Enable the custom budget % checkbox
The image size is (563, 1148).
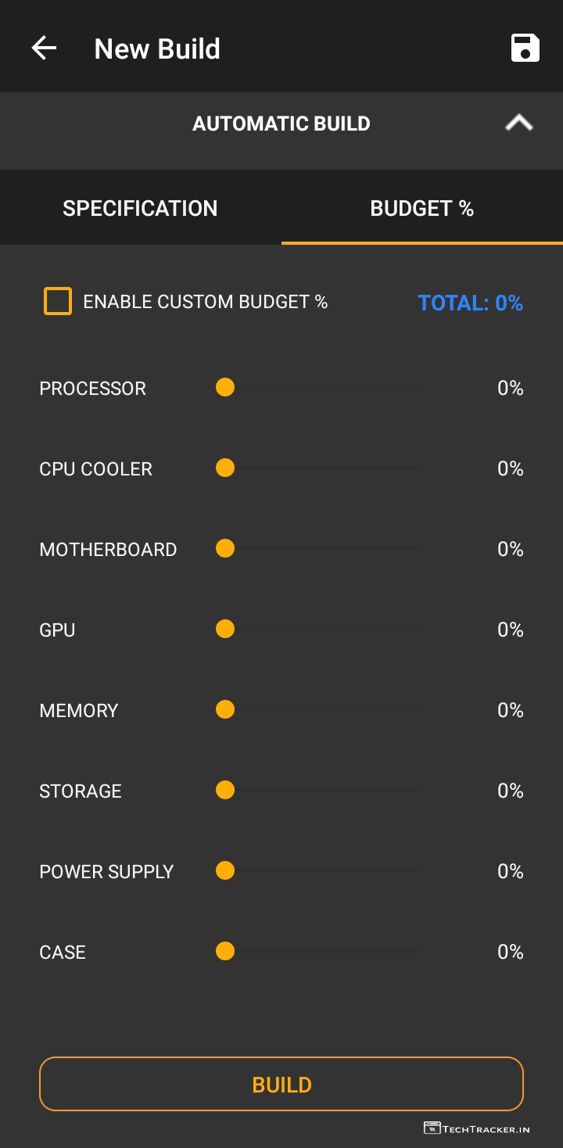(58, 301)
